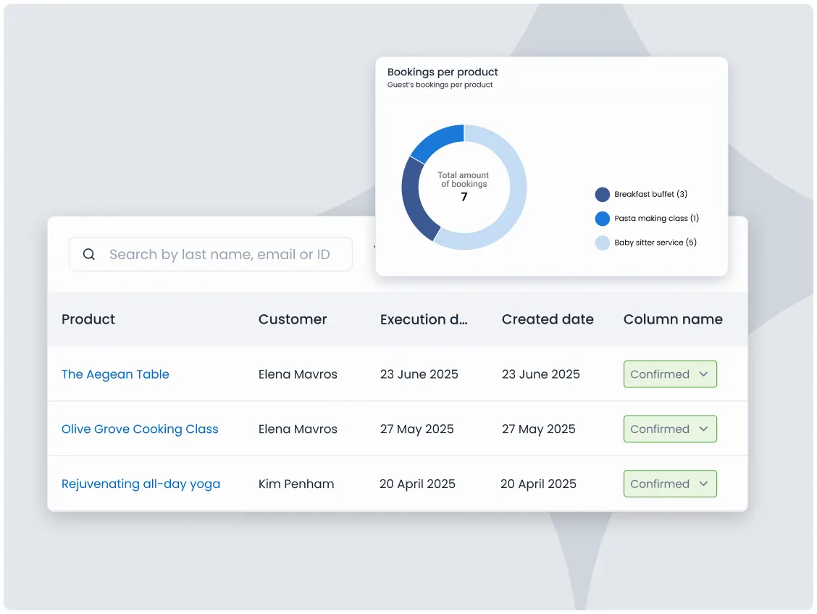Select the Pasta making class (1) label
The height and width of the screenshot is (614, 817).
pos(656,218)
